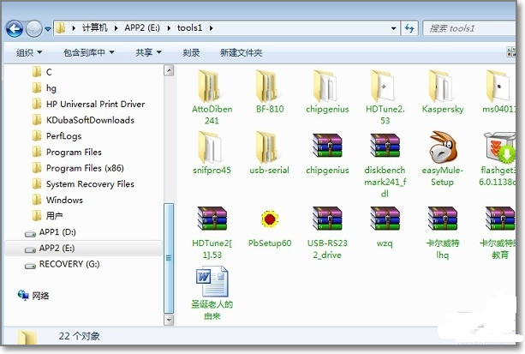Select the 用户 folder
The height and width of the screenshot is (354, 525).
(x=48, y=215)
